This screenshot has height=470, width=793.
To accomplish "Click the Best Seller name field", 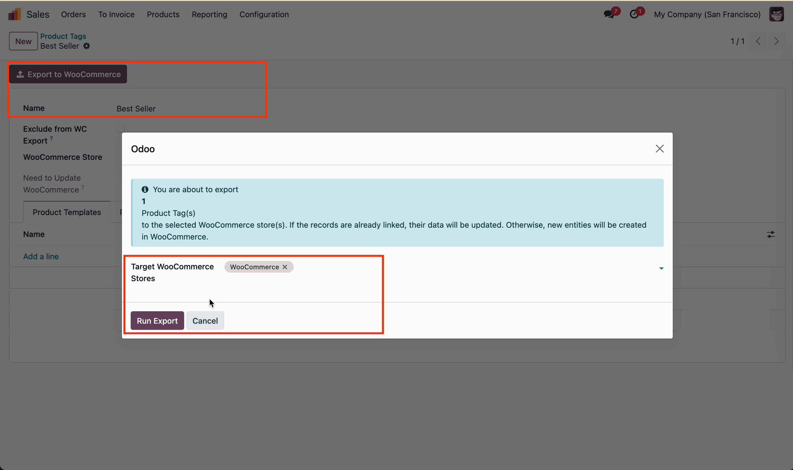I will tap(136, 109).
